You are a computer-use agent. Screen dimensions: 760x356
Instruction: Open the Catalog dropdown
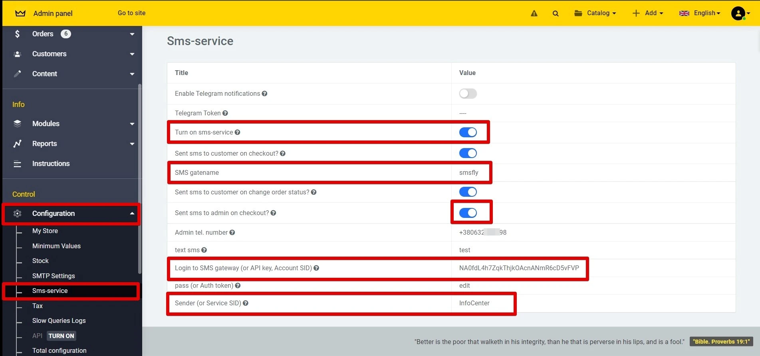[595, 13]
